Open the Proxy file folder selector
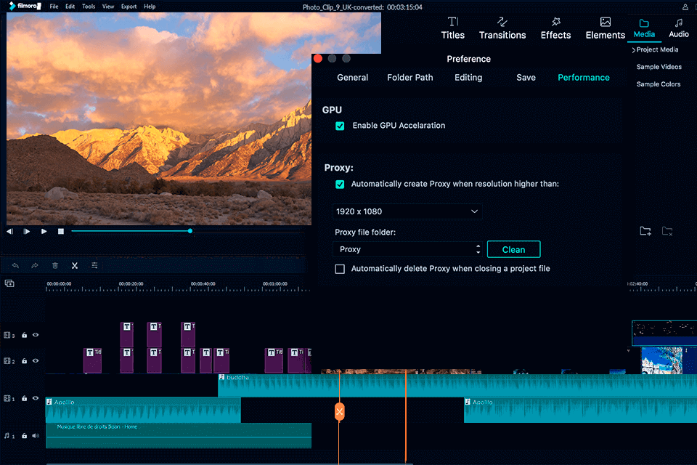Screen dimensions: 697x465 tap(407, 249)
